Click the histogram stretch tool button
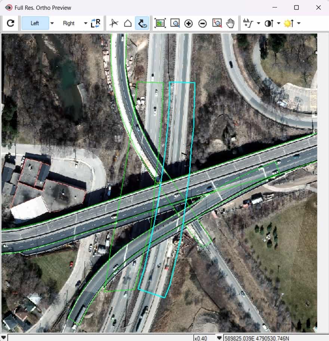Image resolution: width=329 pixels, height=341 pixels. [248, 23]
